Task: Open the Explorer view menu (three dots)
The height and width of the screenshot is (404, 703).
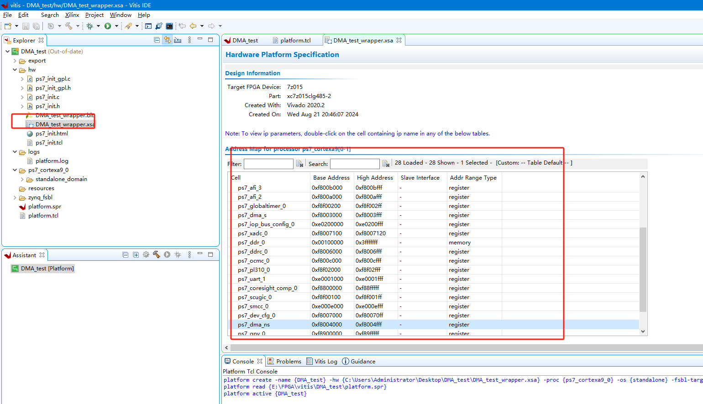Action: [x=189, y=40]
